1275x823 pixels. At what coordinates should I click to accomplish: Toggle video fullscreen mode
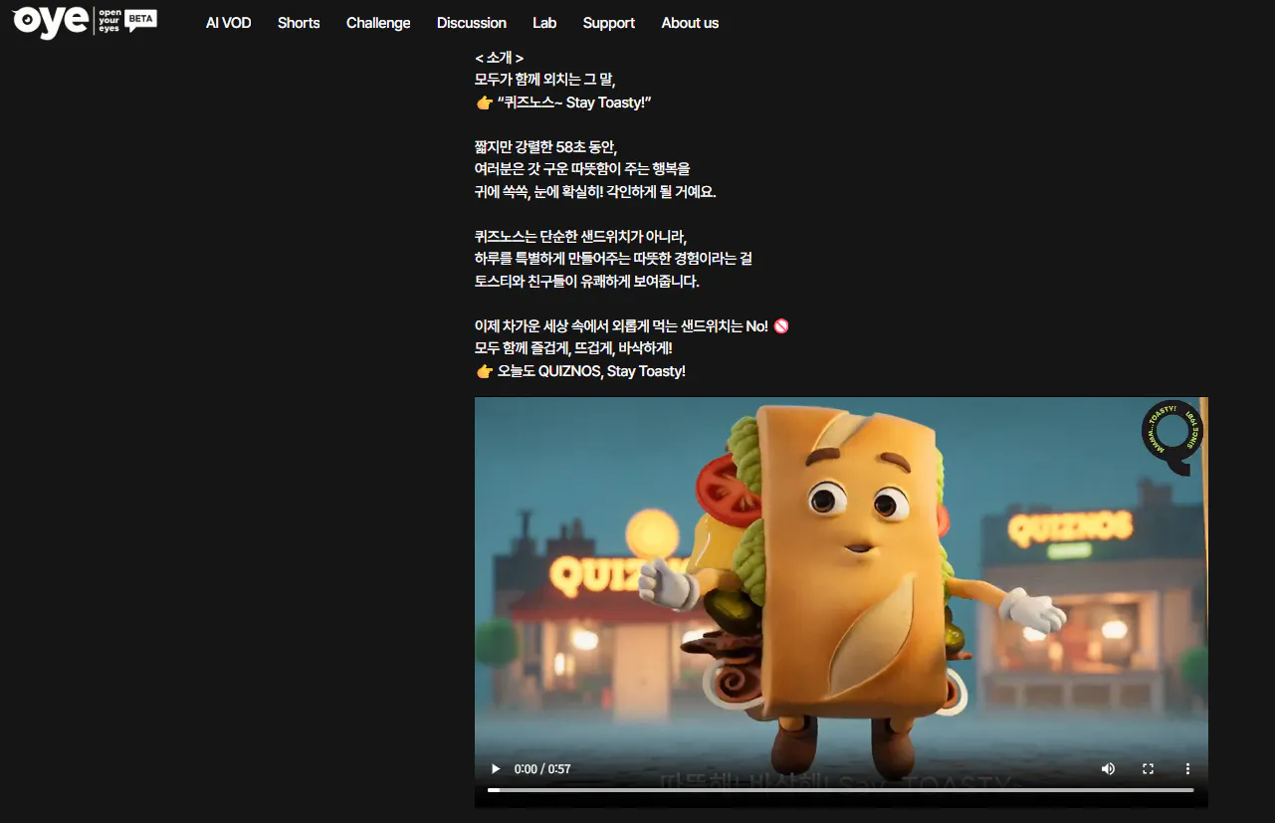[1148, 769]
